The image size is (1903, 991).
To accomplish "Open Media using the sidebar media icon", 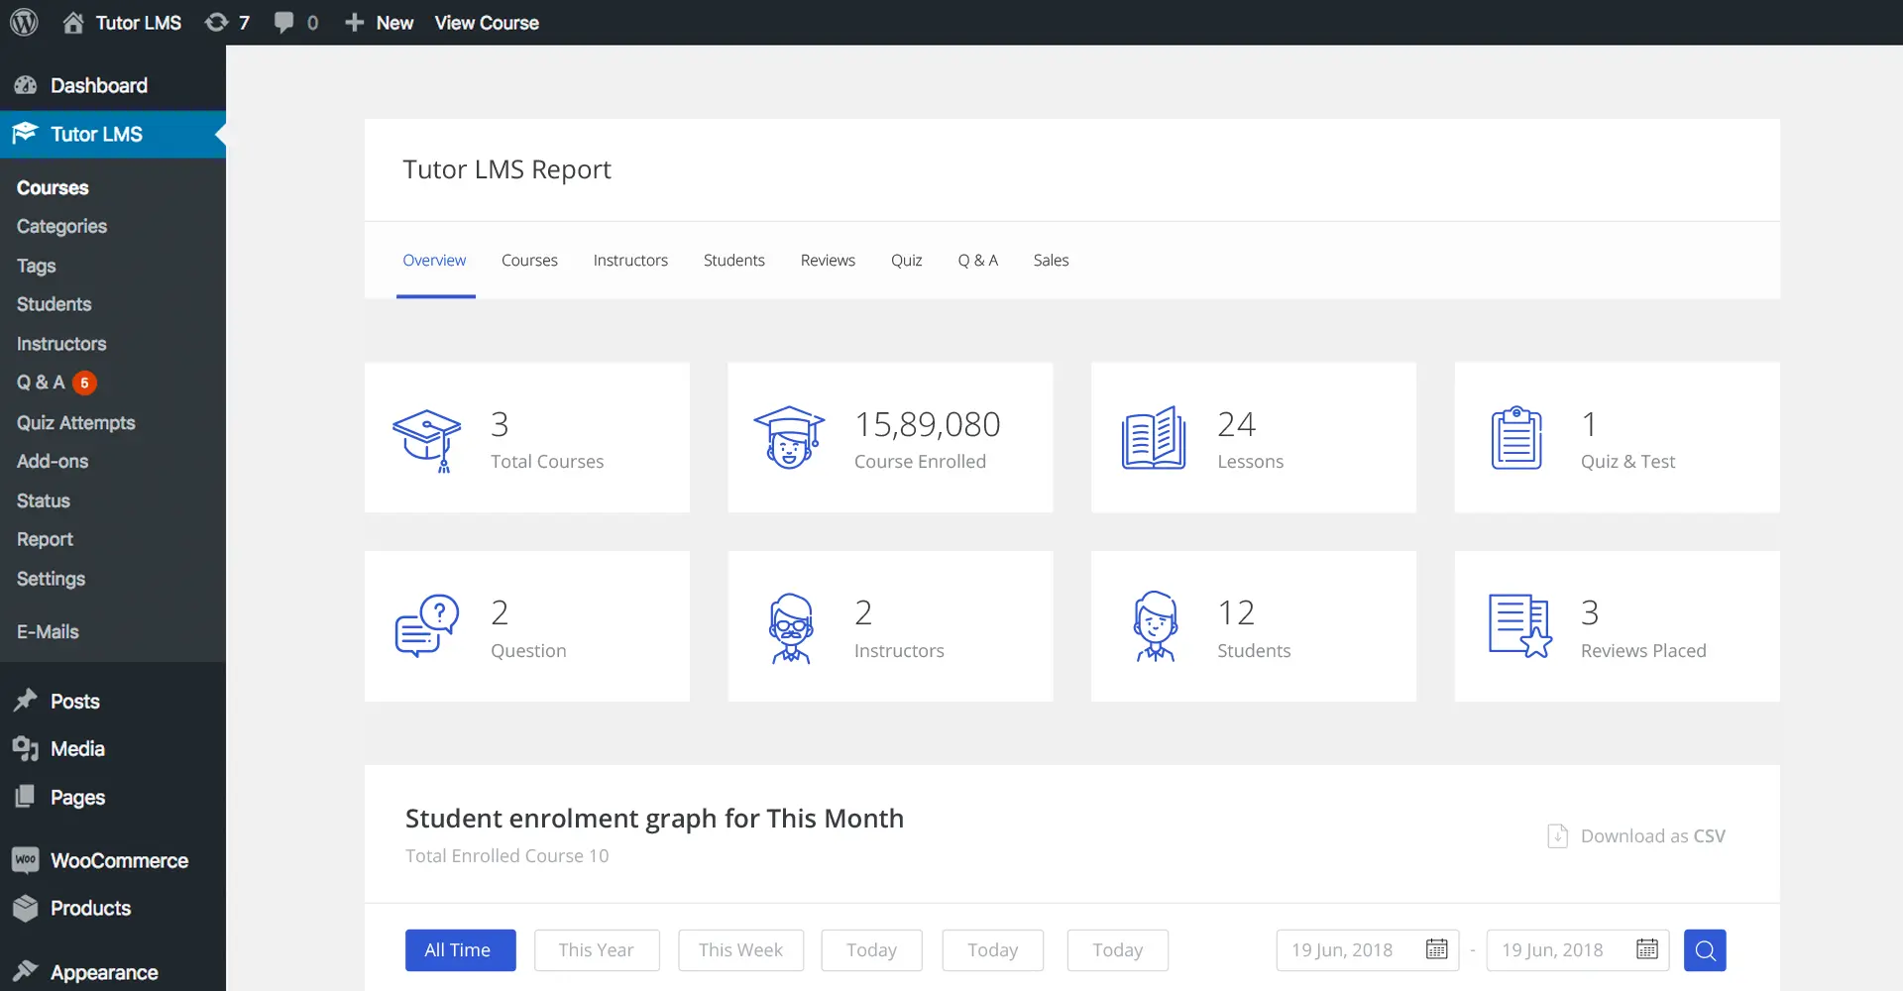I will pyautogui.click(x=25, y=749).
